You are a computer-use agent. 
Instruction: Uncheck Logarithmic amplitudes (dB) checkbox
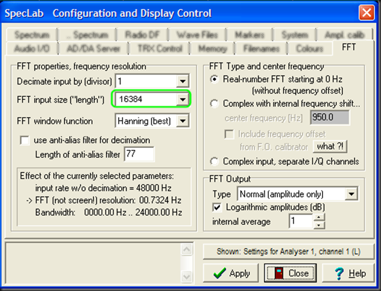[217, 207]
